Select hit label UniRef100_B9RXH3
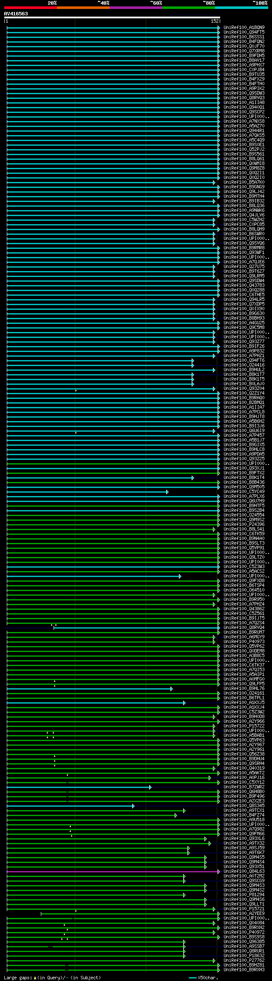The image size is (272, 981). pyautogui.click(x=244, y=970)
